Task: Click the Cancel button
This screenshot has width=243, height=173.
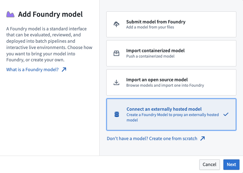Action: pyautogui.click(x=209, y=164)
